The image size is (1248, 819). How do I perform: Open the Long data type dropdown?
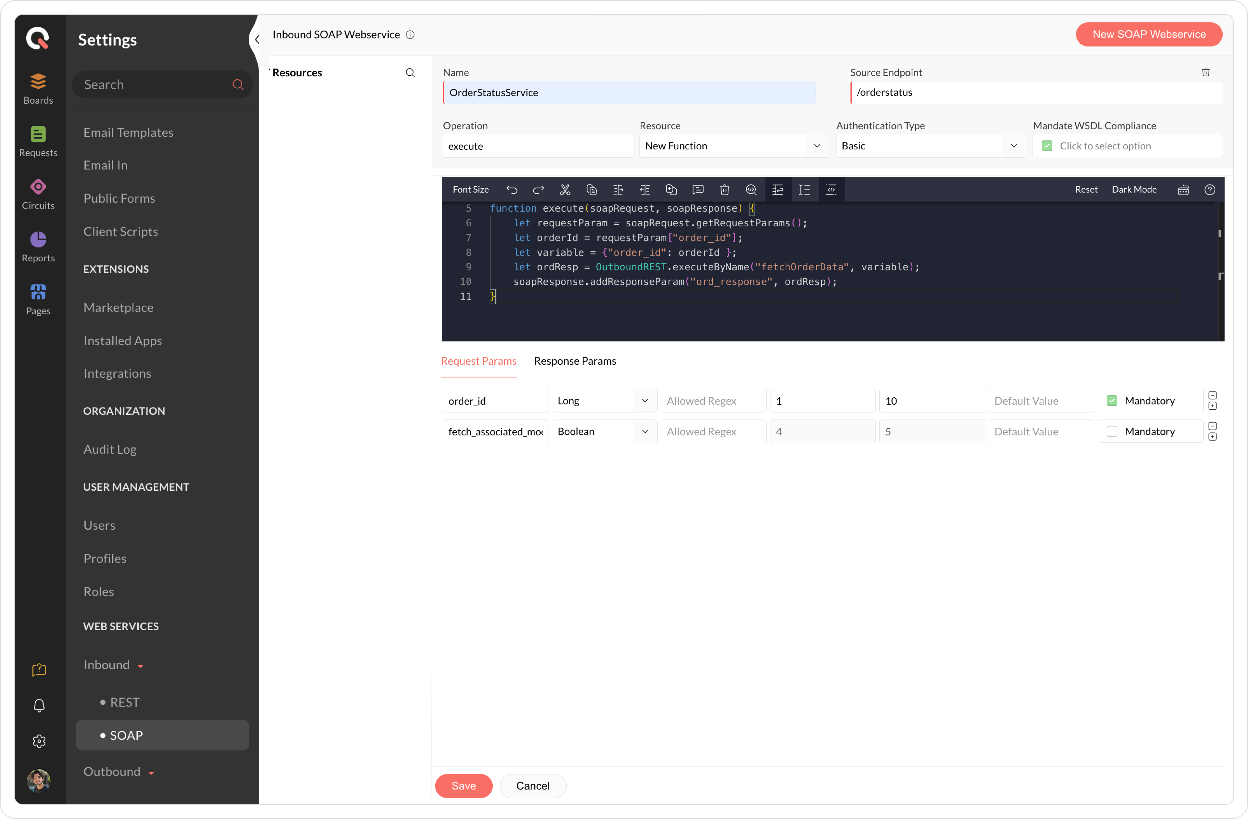[x=603, y=401]
